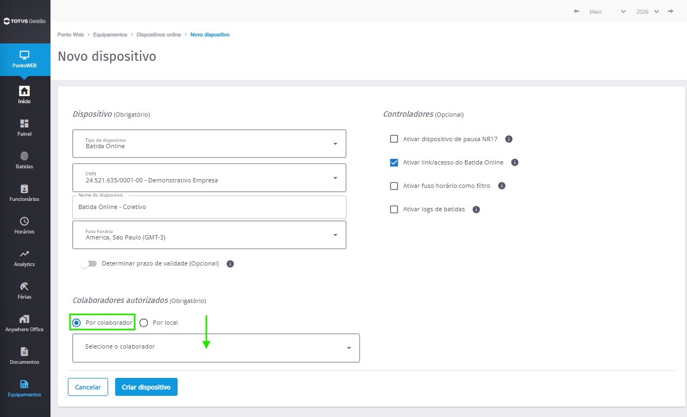Open the Painel dashboard icon
The width and height of the screenshot is (687, 417).
point(24,123)
